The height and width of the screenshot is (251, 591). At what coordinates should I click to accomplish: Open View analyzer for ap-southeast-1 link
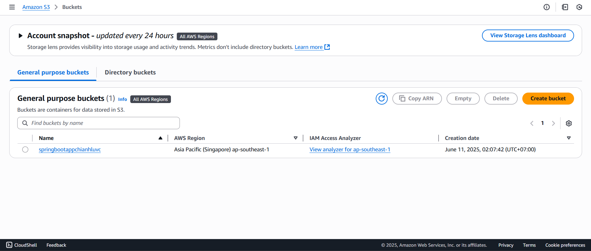click(x=350, y=149)
